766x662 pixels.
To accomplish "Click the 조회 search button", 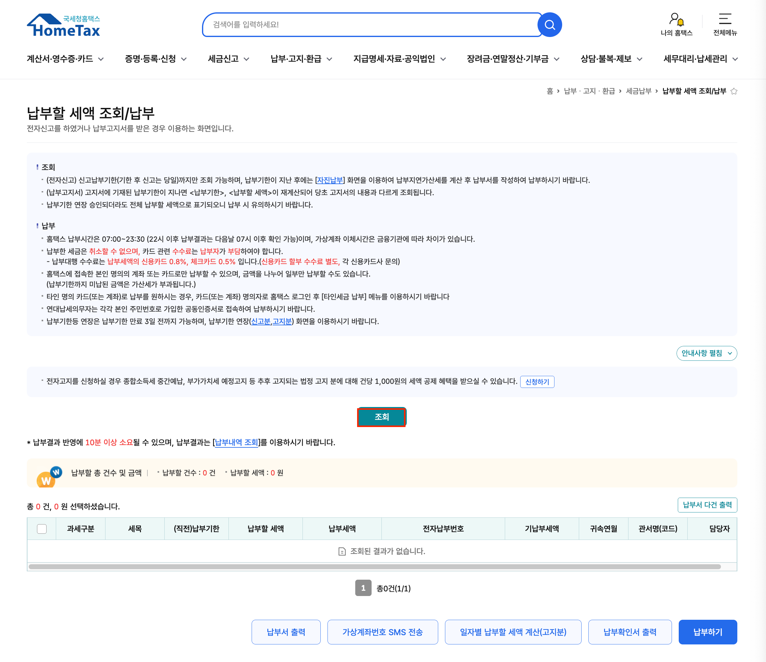I will pos(381,417).
